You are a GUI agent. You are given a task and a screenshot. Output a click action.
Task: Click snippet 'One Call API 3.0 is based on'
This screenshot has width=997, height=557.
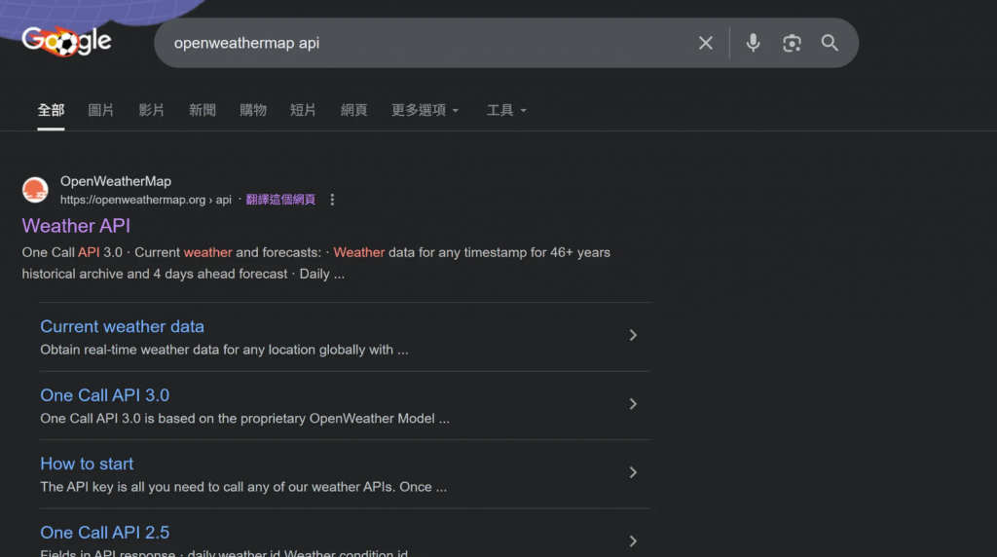(128, 419)
